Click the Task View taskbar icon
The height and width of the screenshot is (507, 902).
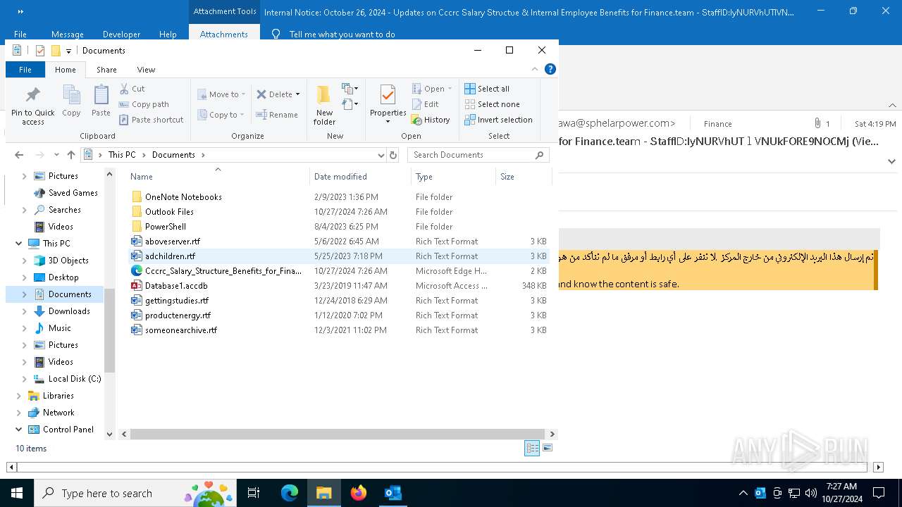coord(254,493)
